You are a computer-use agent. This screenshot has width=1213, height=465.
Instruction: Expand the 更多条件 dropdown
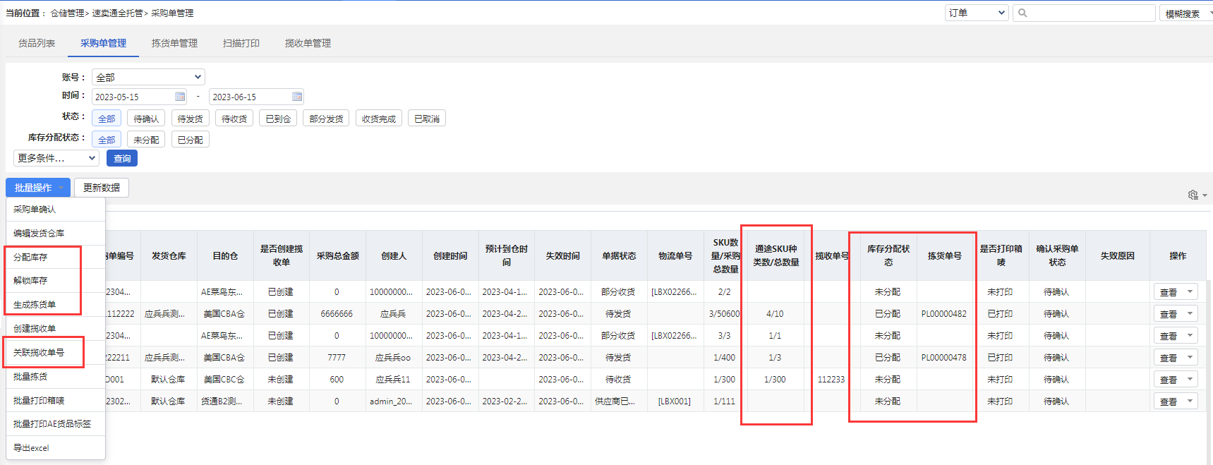tap(56, 158)
